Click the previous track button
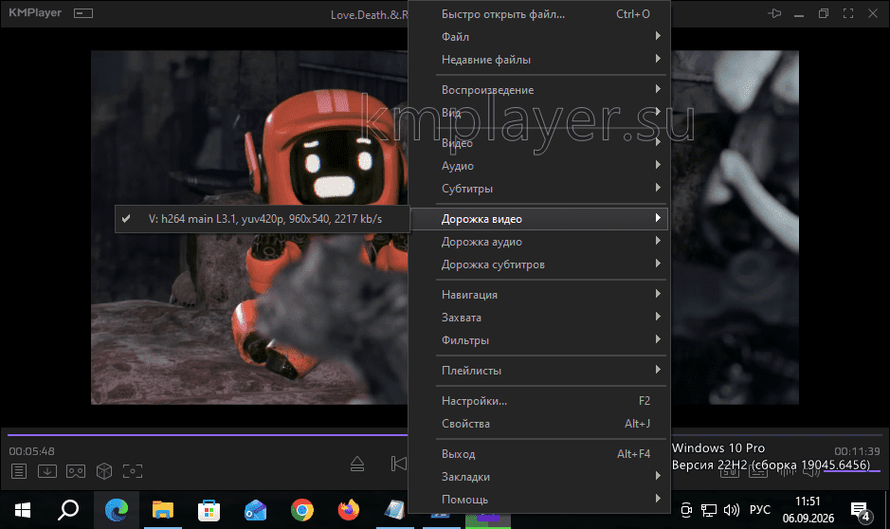Screen dimensions: 890x529 [x=398, y=464]
